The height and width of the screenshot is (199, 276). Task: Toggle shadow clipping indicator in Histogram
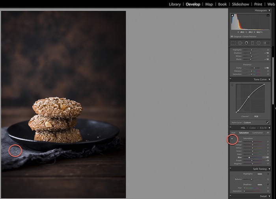tap(232, 15)
